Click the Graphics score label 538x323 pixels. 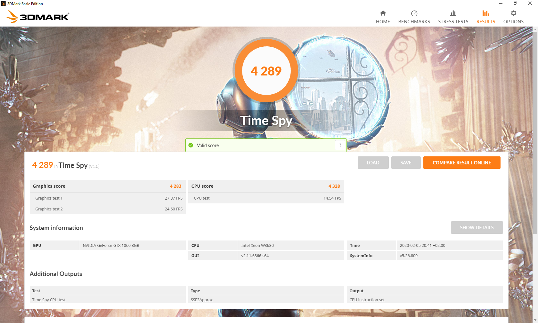pyautogui.click(x=49, y=186)
